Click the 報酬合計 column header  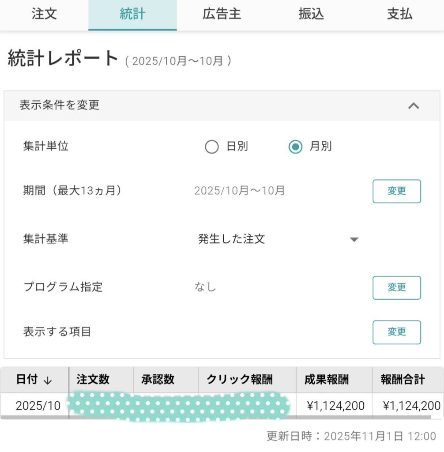[403, 380]
